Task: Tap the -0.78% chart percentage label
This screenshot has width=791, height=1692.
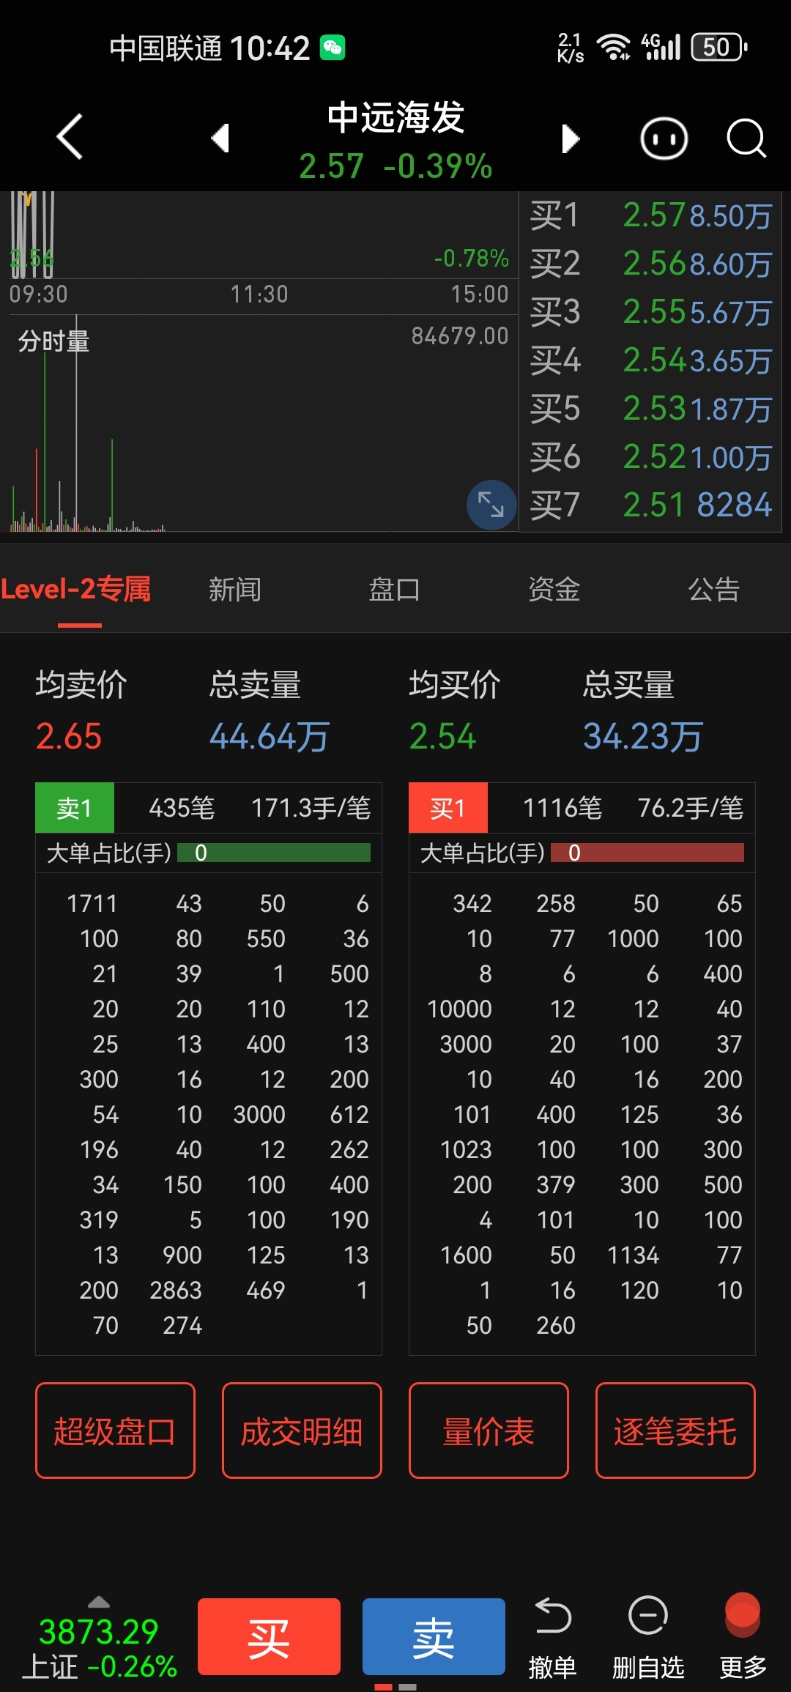Action: (x=471, y=259)
